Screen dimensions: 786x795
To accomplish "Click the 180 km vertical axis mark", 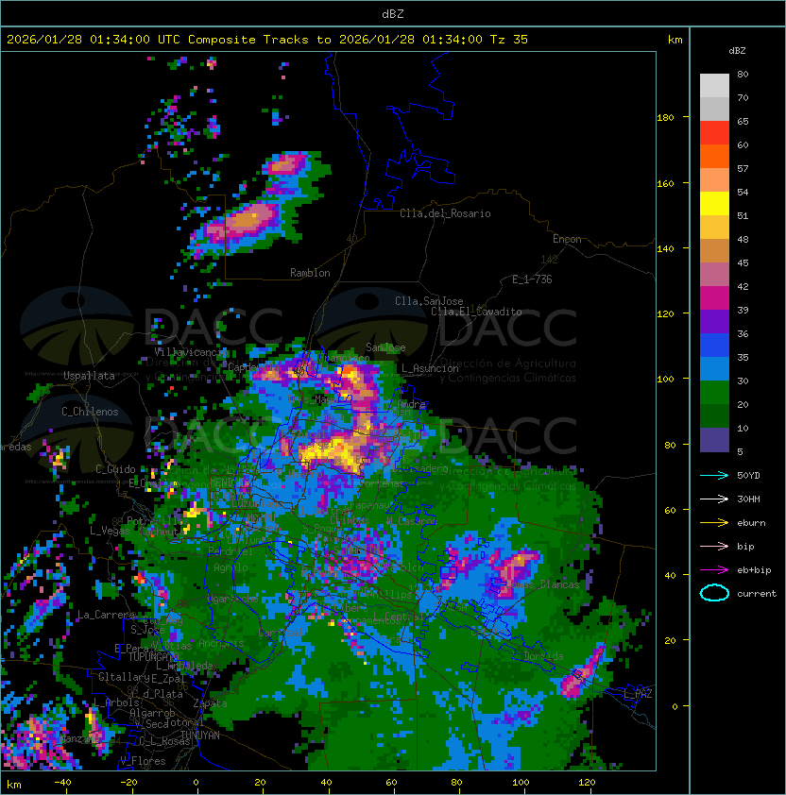I will click(x=665, y=118).
